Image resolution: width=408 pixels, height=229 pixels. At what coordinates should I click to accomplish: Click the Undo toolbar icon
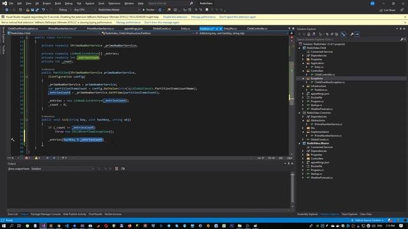[x=43, y=10]
